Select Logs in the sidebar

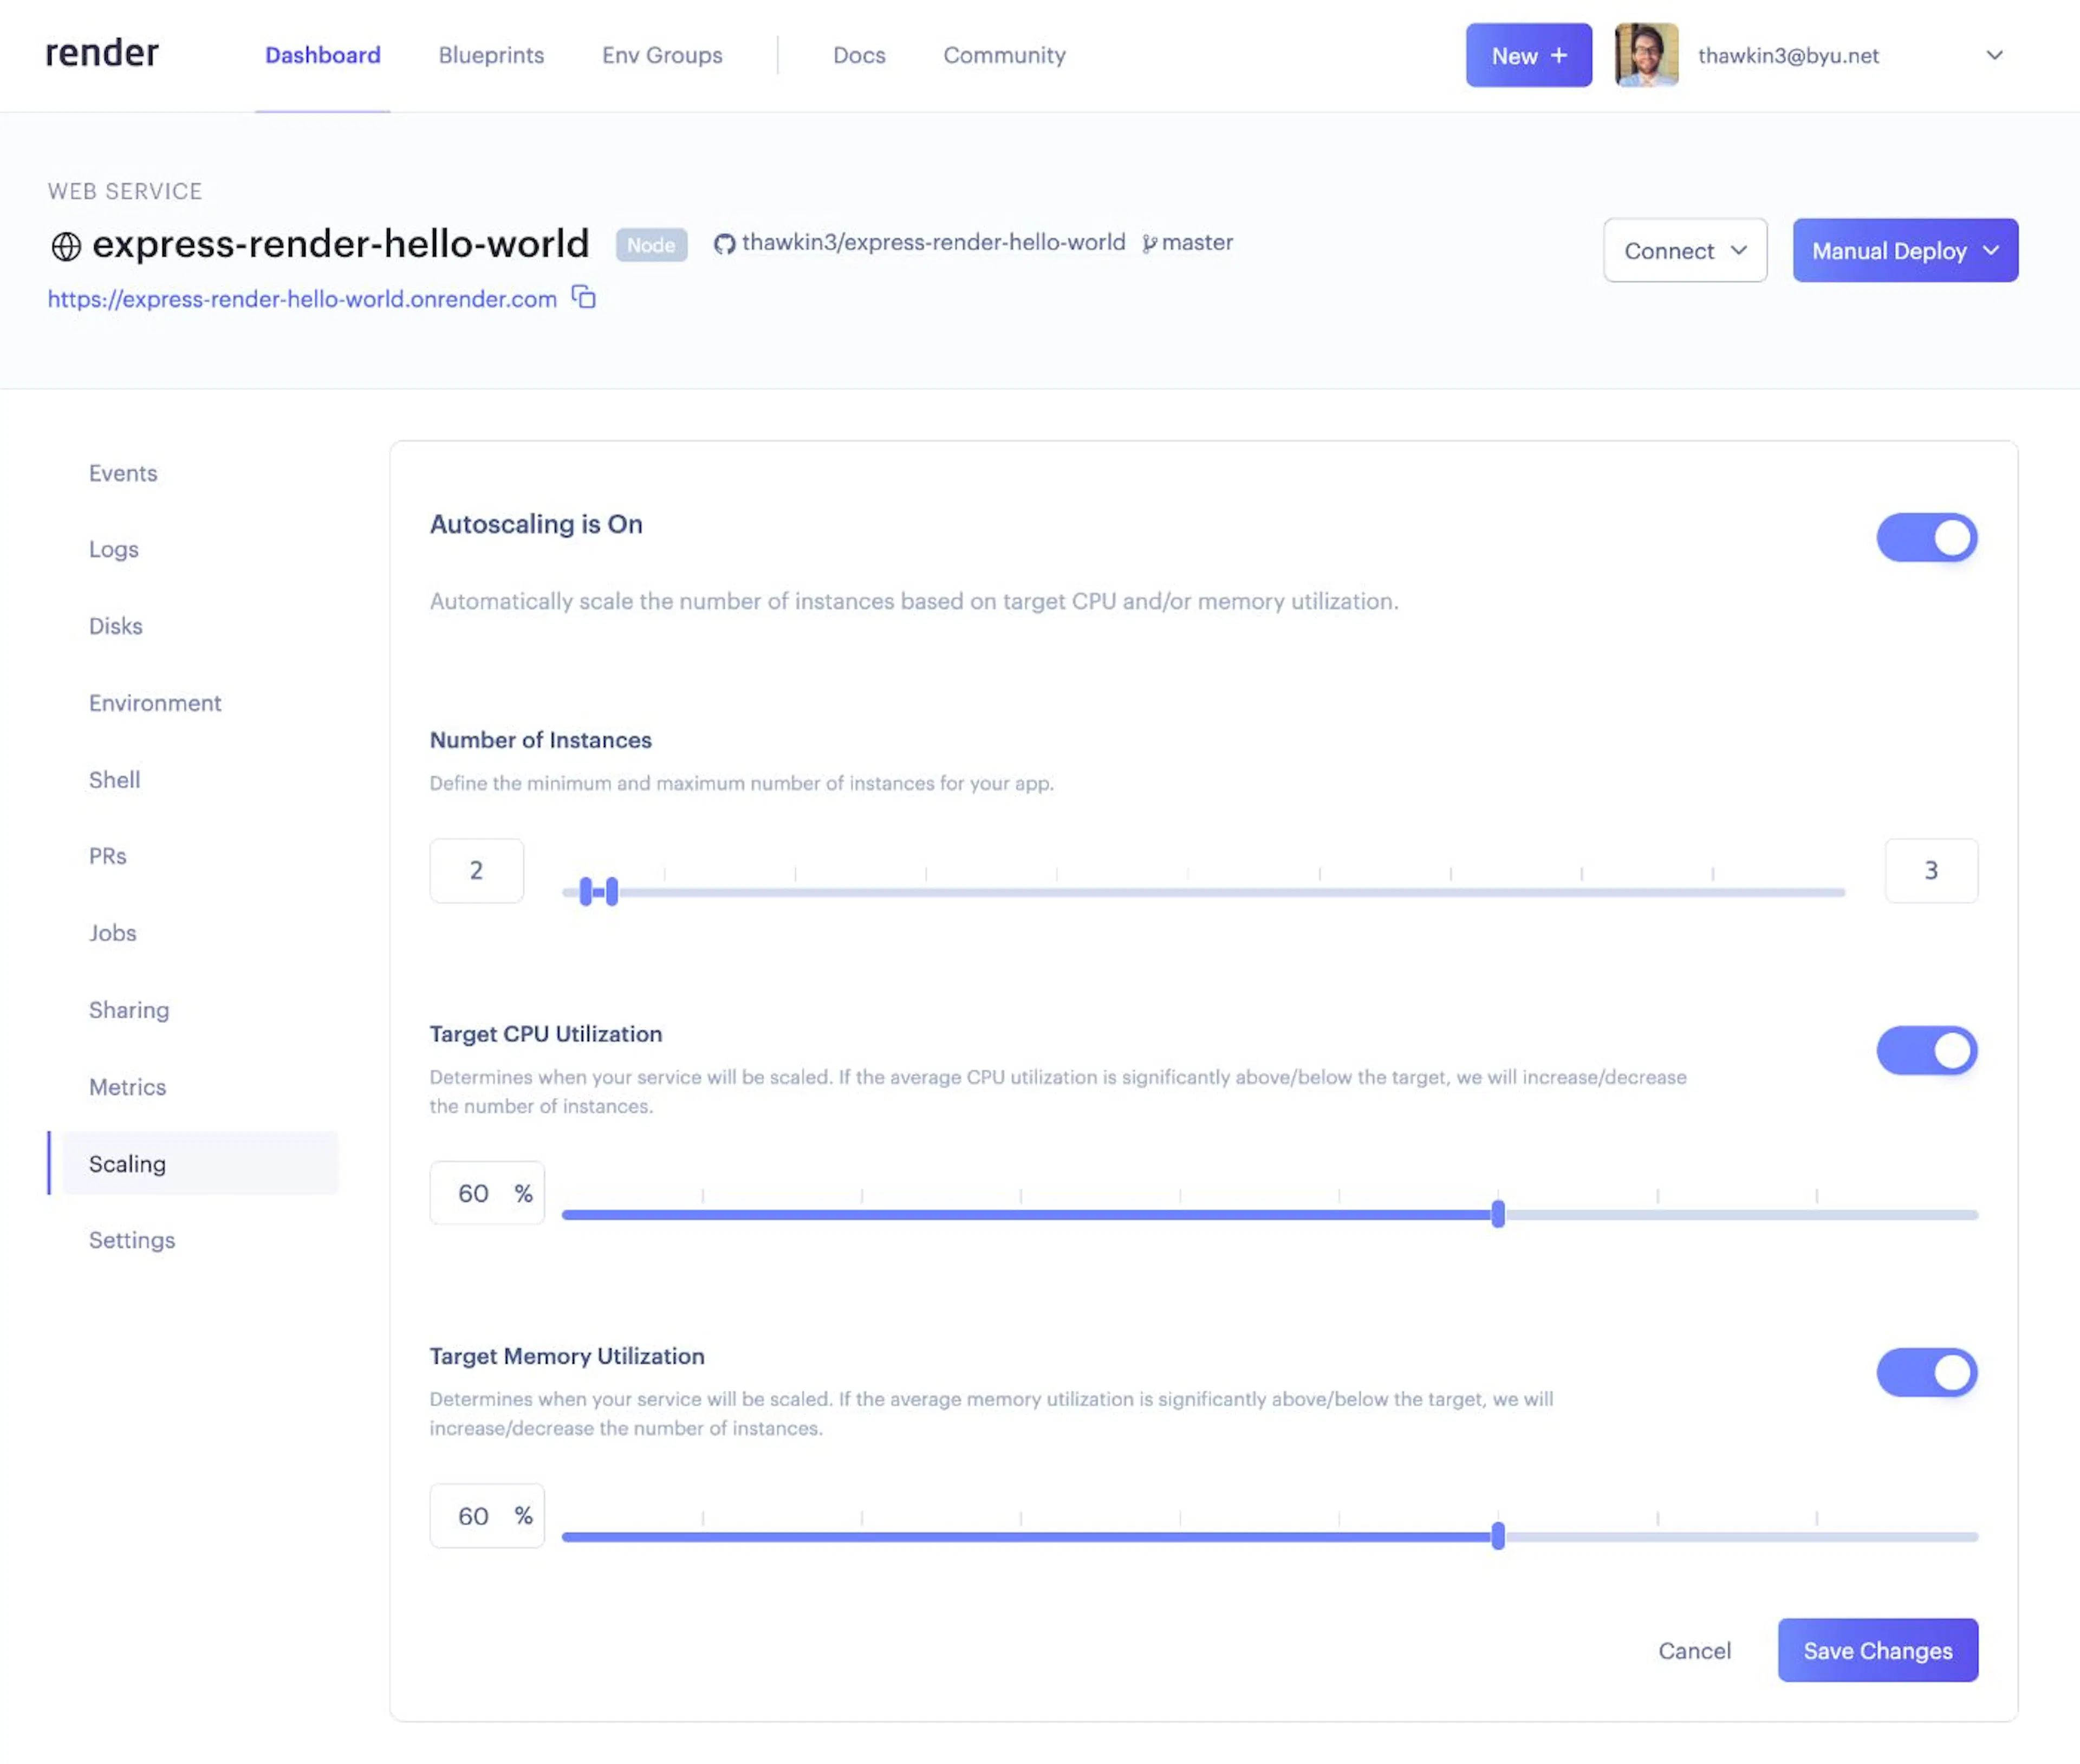[x=113, y=549]
